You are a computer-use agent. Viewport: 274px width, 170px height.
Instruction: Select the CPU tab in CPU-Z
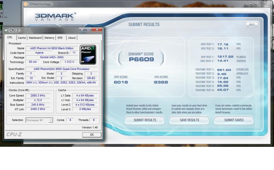coord(10,37)
